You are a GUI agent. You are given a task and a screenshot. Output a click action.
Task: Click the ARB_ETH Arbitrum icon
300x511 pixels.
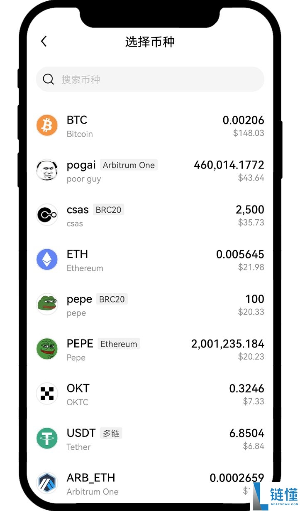[x=47, y=483]
